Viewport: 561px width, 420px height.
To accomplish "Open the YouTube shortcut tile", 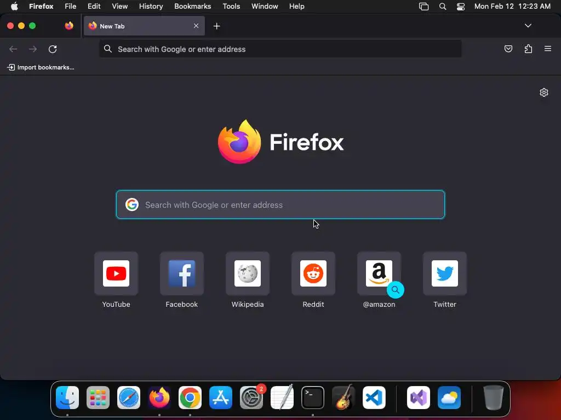I will click(116, 280).
